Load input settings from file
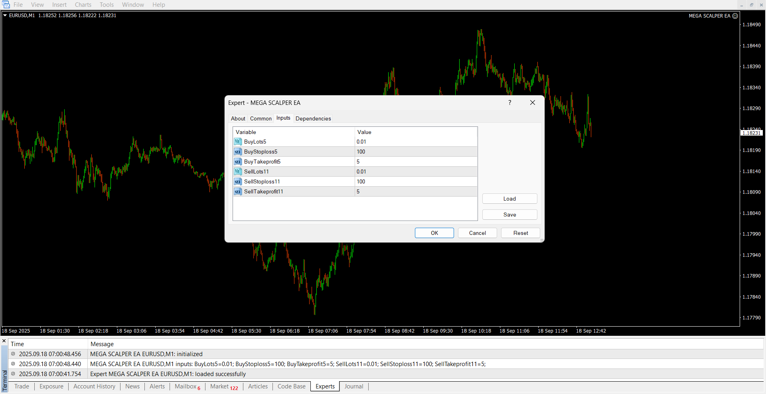 tap(509, 199)
